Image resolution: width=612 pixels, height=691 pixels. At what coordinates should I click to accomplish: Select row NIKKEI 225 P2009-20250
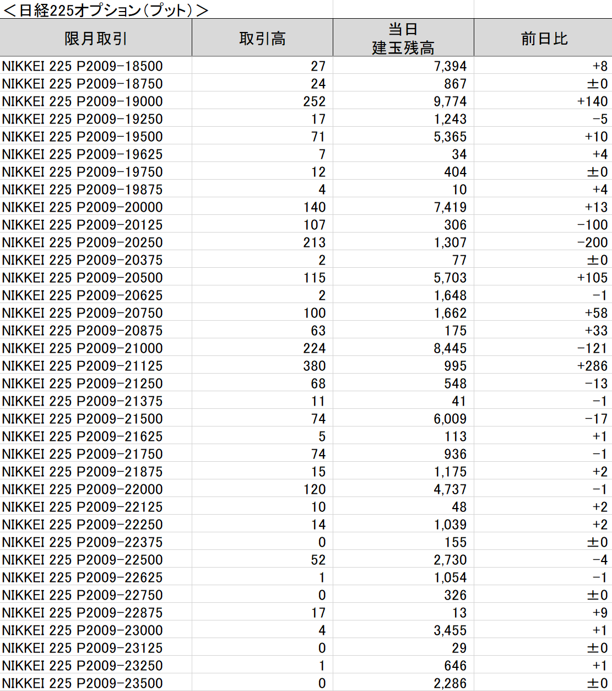coord(306,242)
